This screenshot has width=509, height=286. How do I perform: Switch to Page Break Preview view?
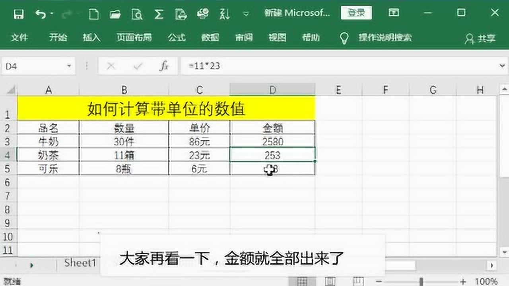click(x=358, y=281)
